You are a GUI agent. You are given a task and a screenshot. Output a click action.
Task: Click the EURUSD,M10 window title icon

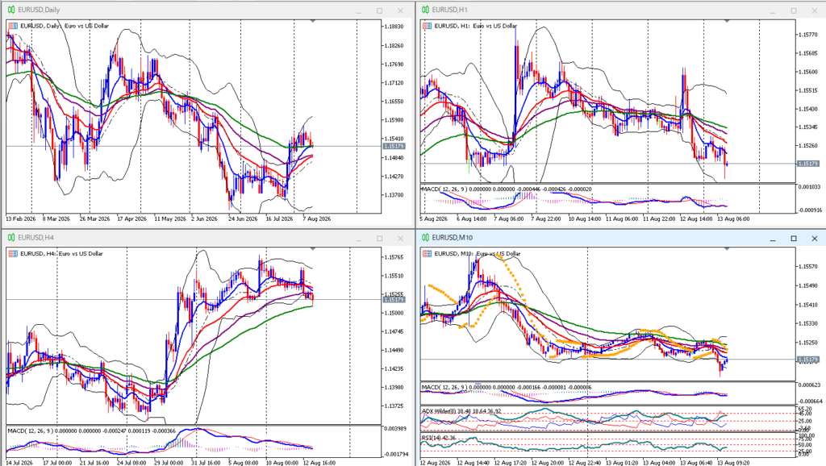point(425,238)
